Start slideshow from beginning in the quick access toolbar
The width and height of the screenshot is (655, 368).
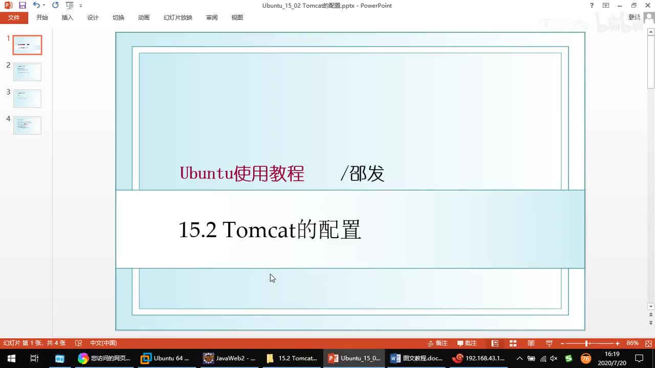tap(70, 6)
